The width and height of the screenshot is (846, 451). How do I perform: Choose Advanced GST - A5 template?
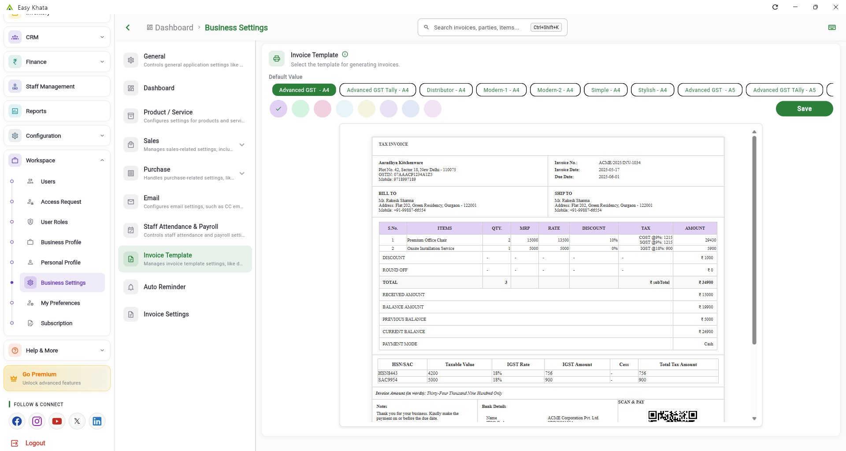pos(710,90)
